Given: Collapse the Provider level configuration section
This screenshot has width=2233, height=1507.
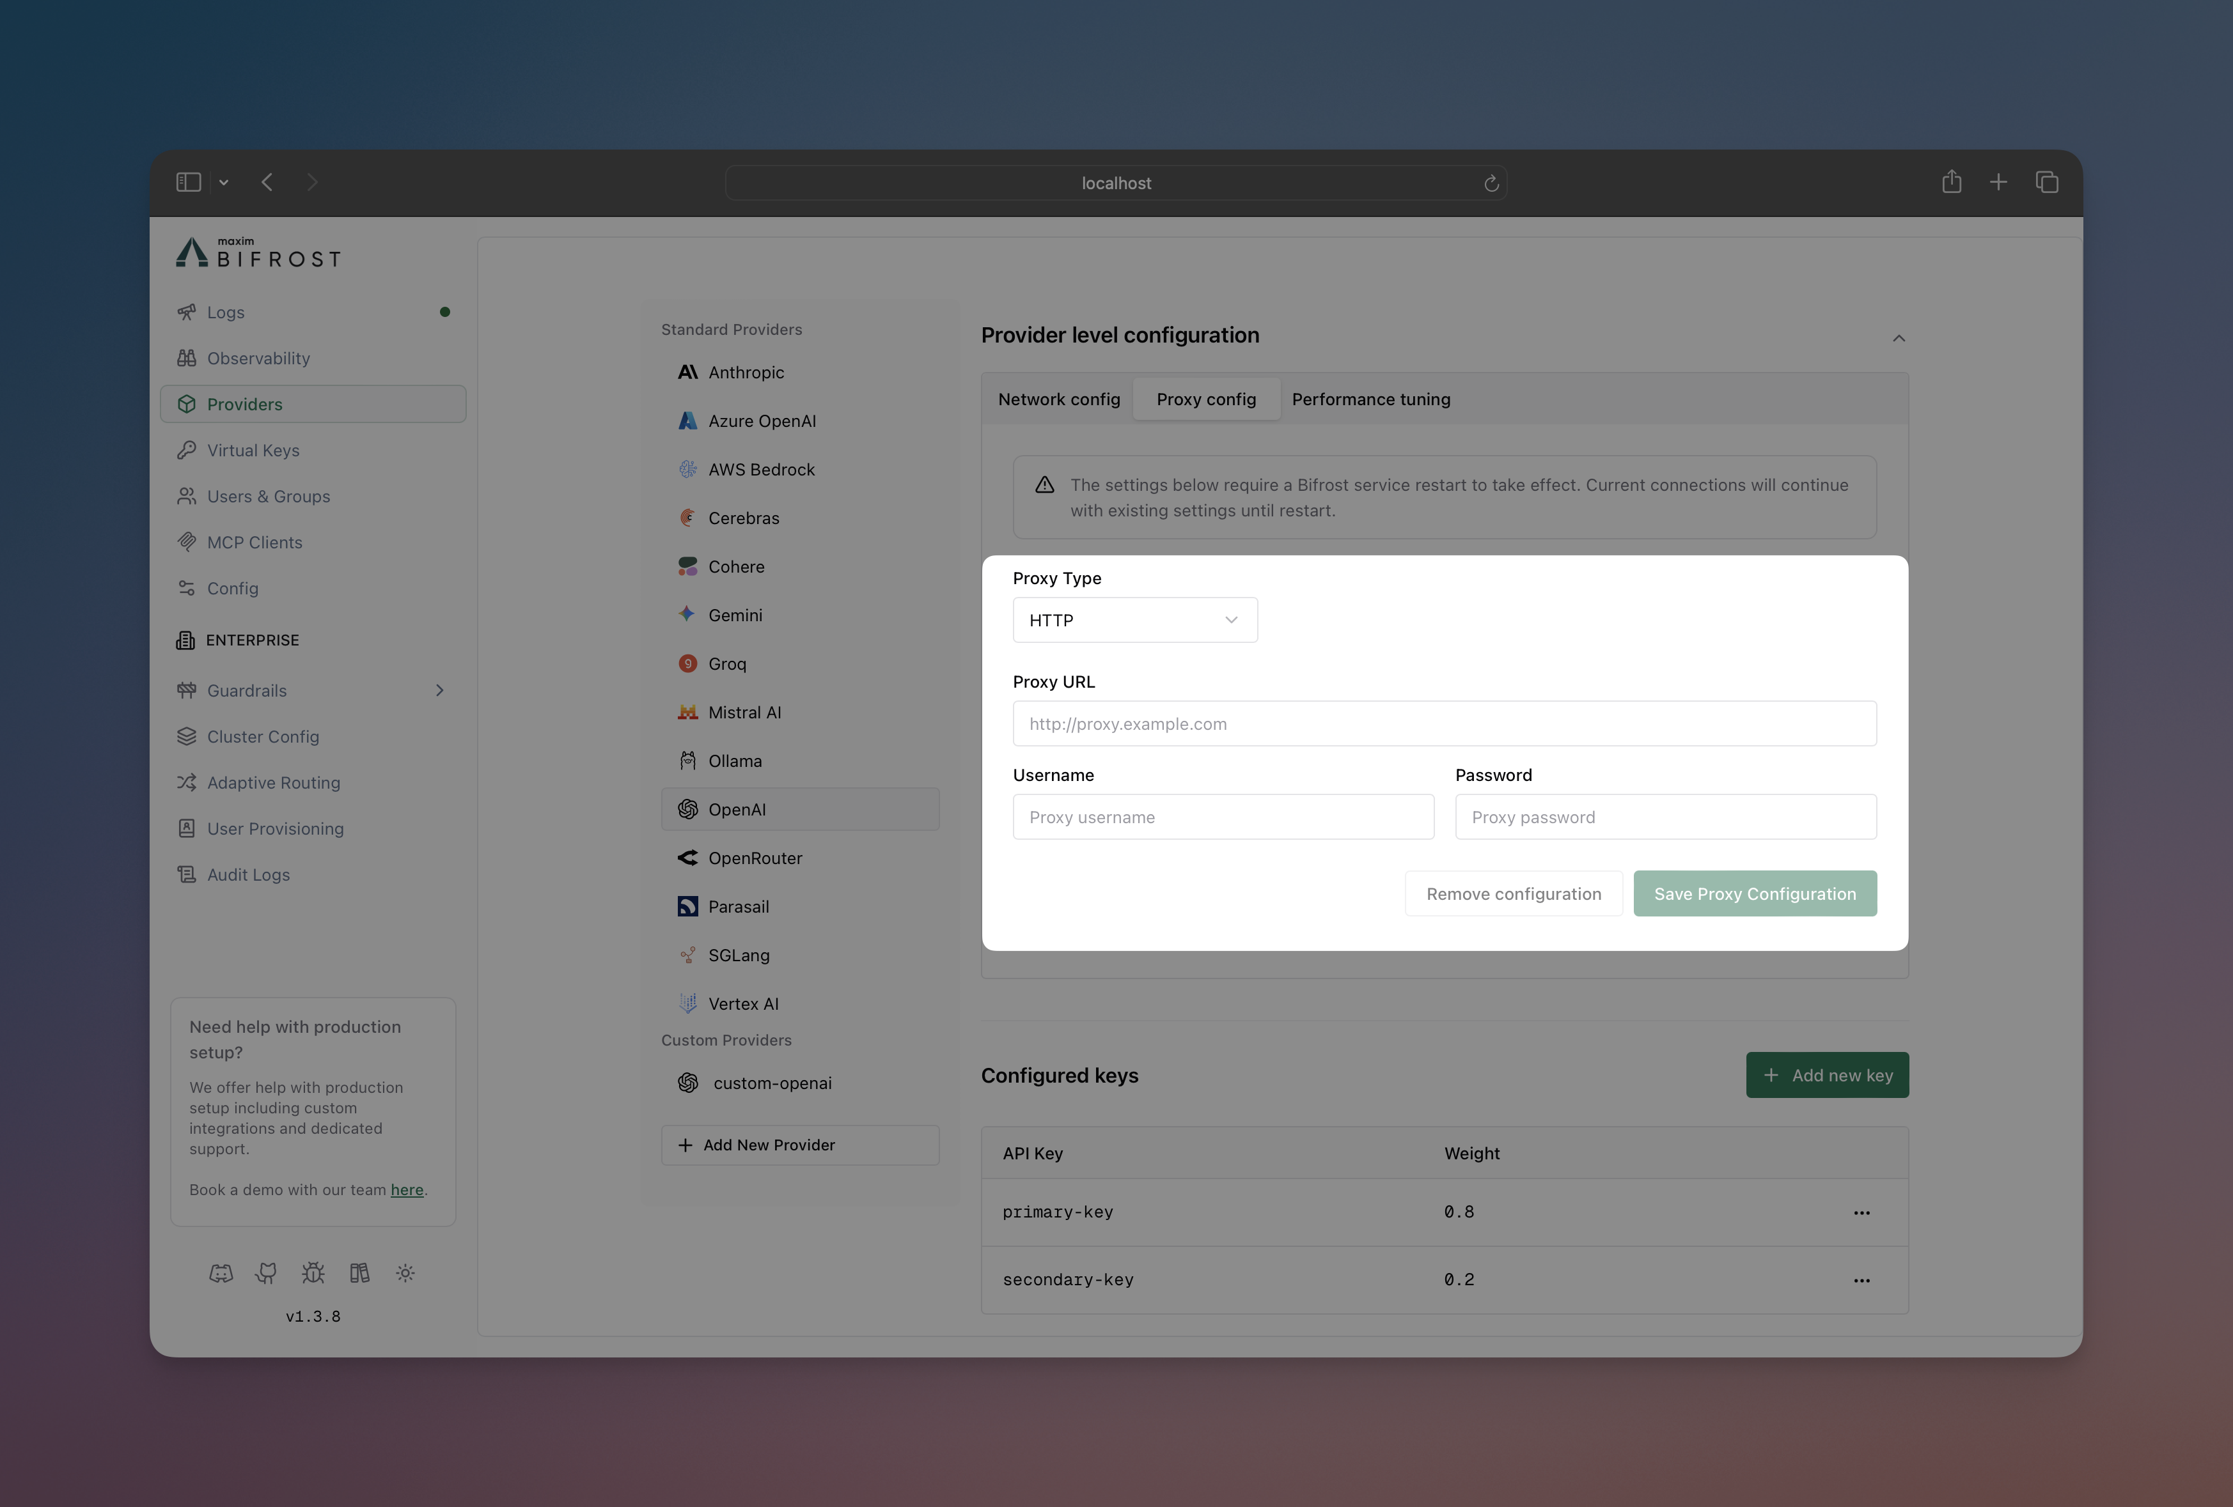Looking at the screenshot, I should 1900,338.
